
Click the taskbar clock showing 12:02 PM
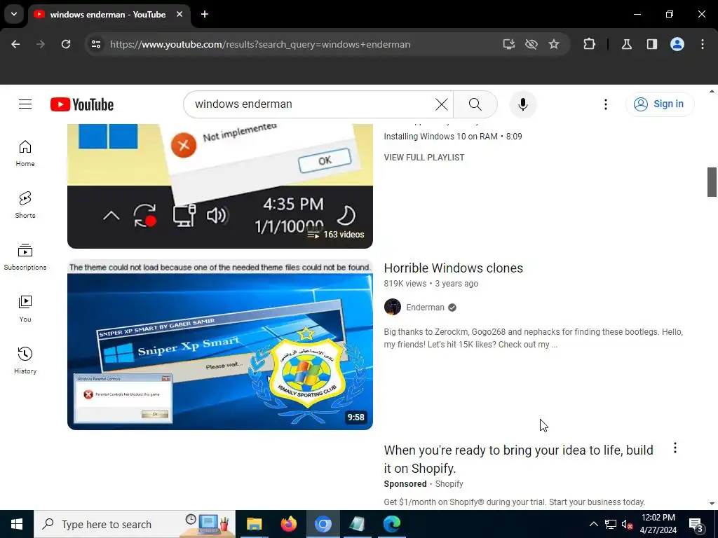pyautogui.click(x=658, y=524)
